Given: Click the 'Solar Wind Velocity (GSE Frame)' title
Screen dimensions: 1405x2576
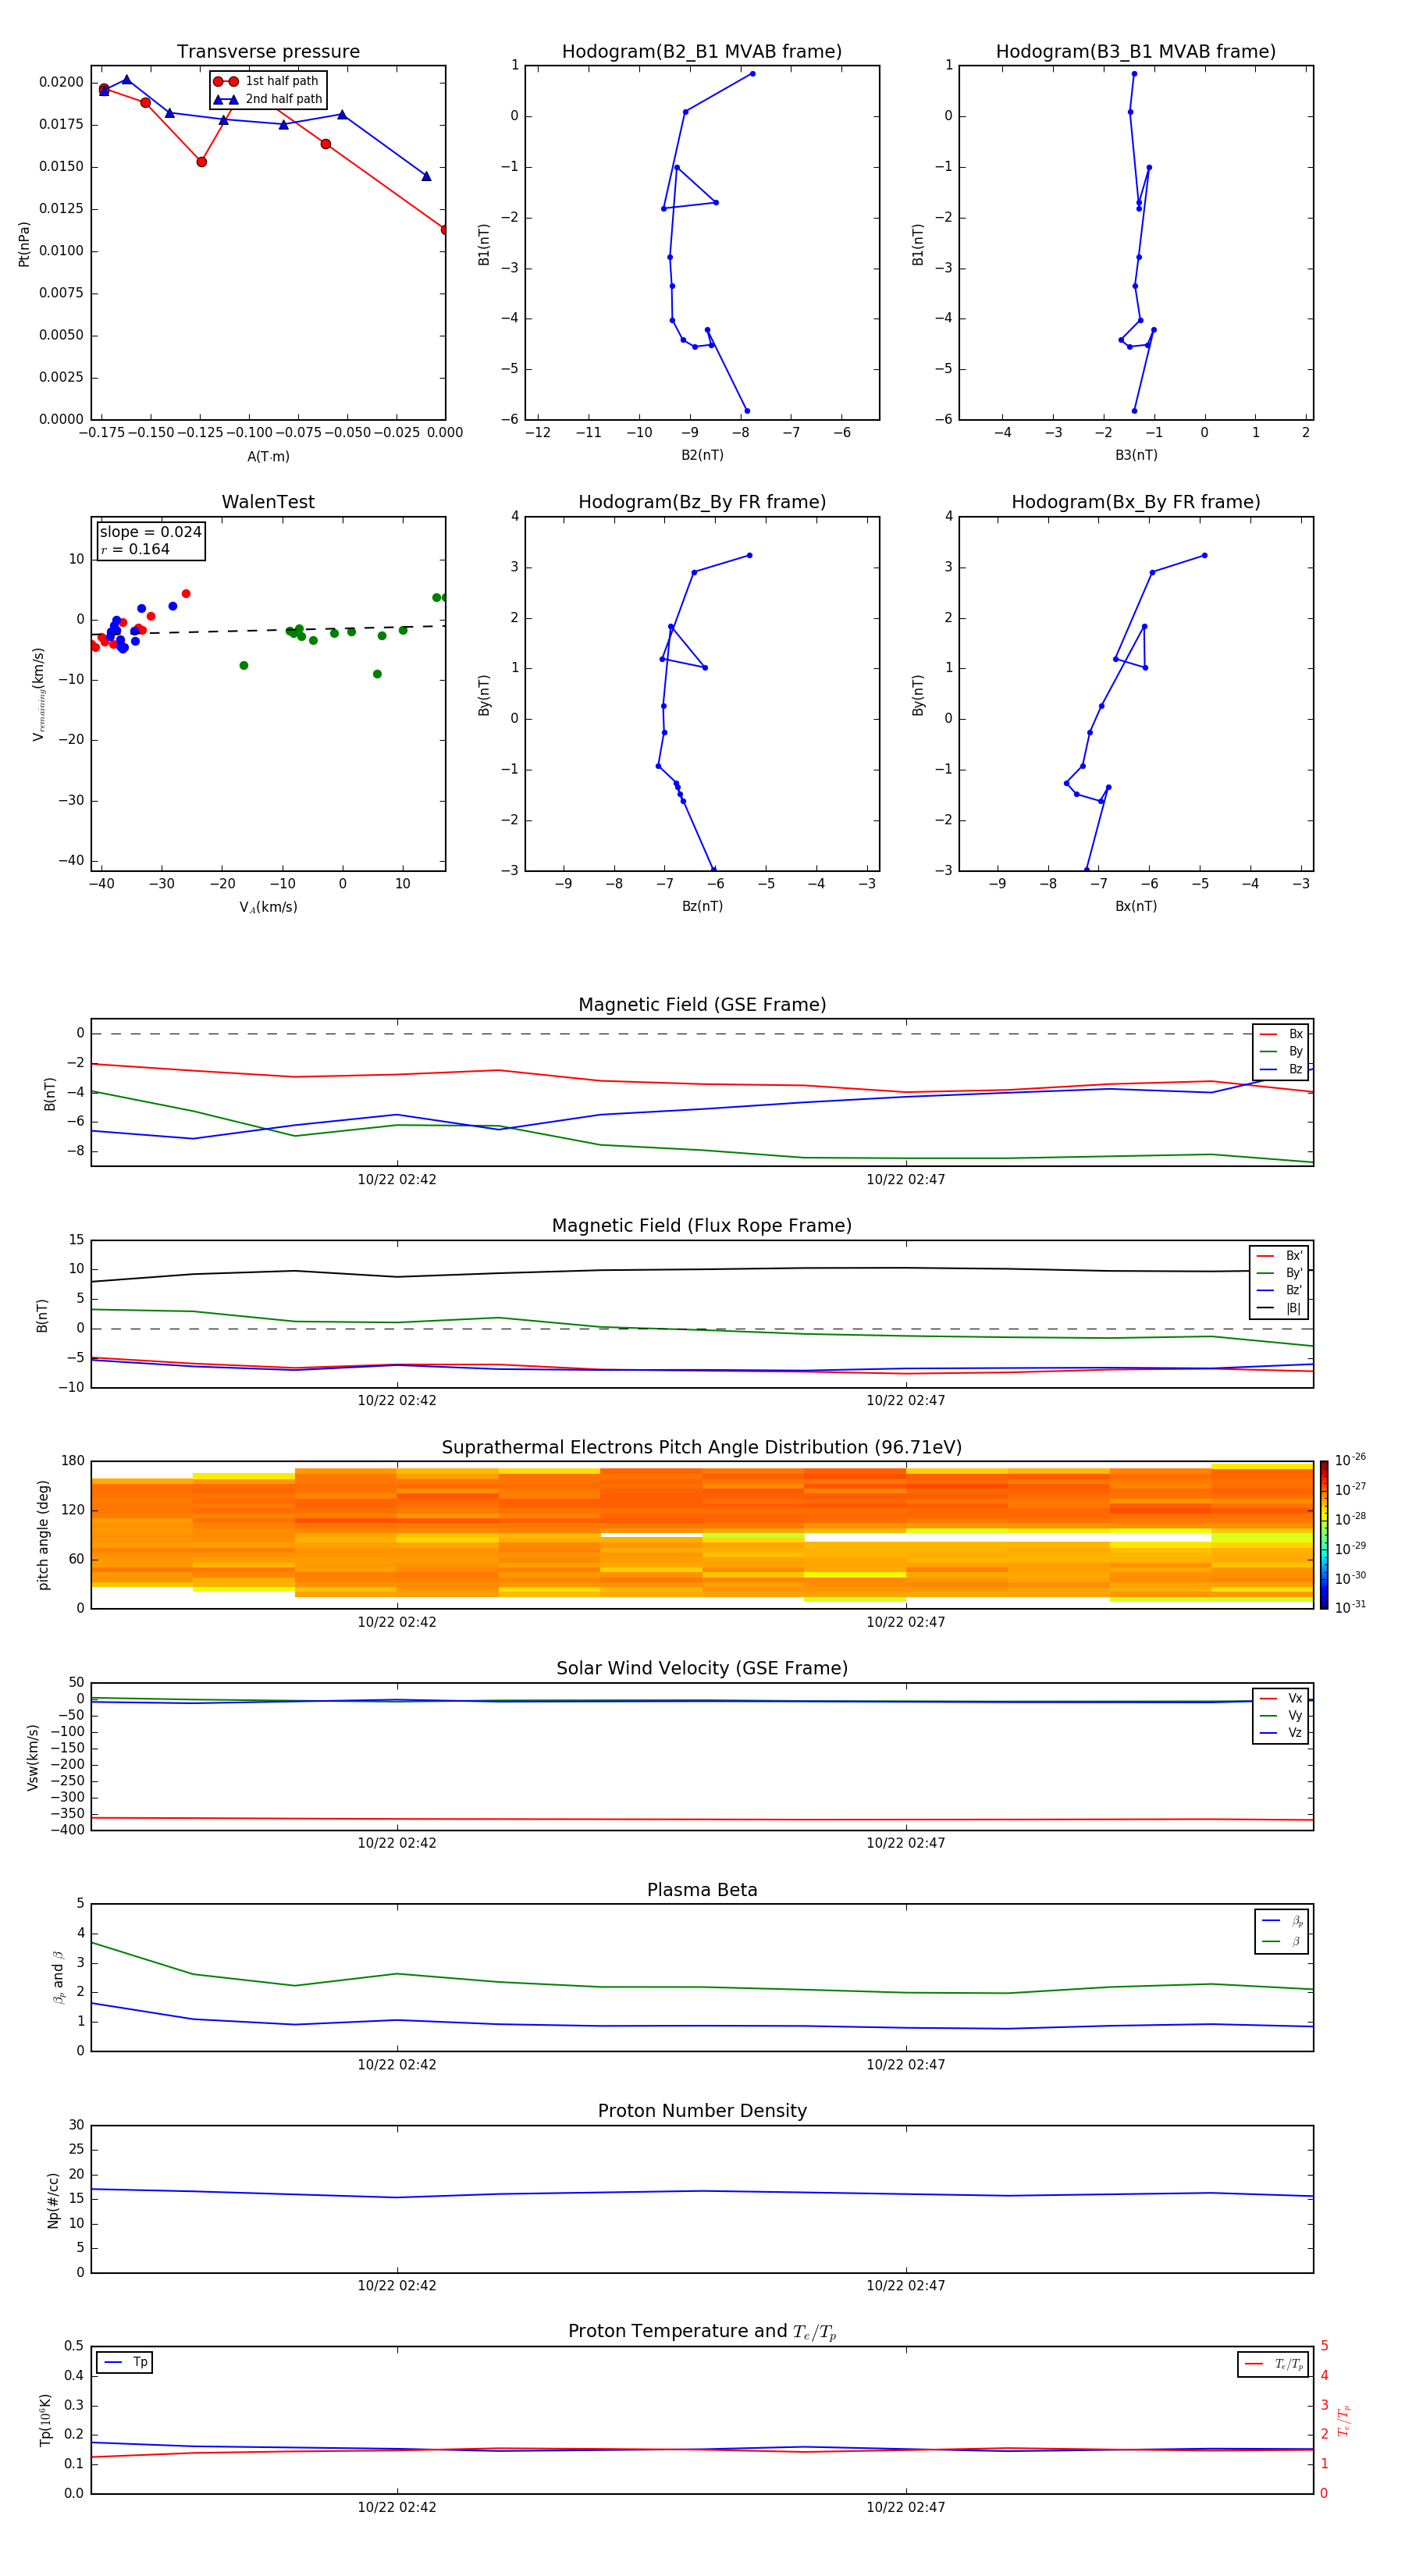Looking at the screenshot, I should 702,1669.
